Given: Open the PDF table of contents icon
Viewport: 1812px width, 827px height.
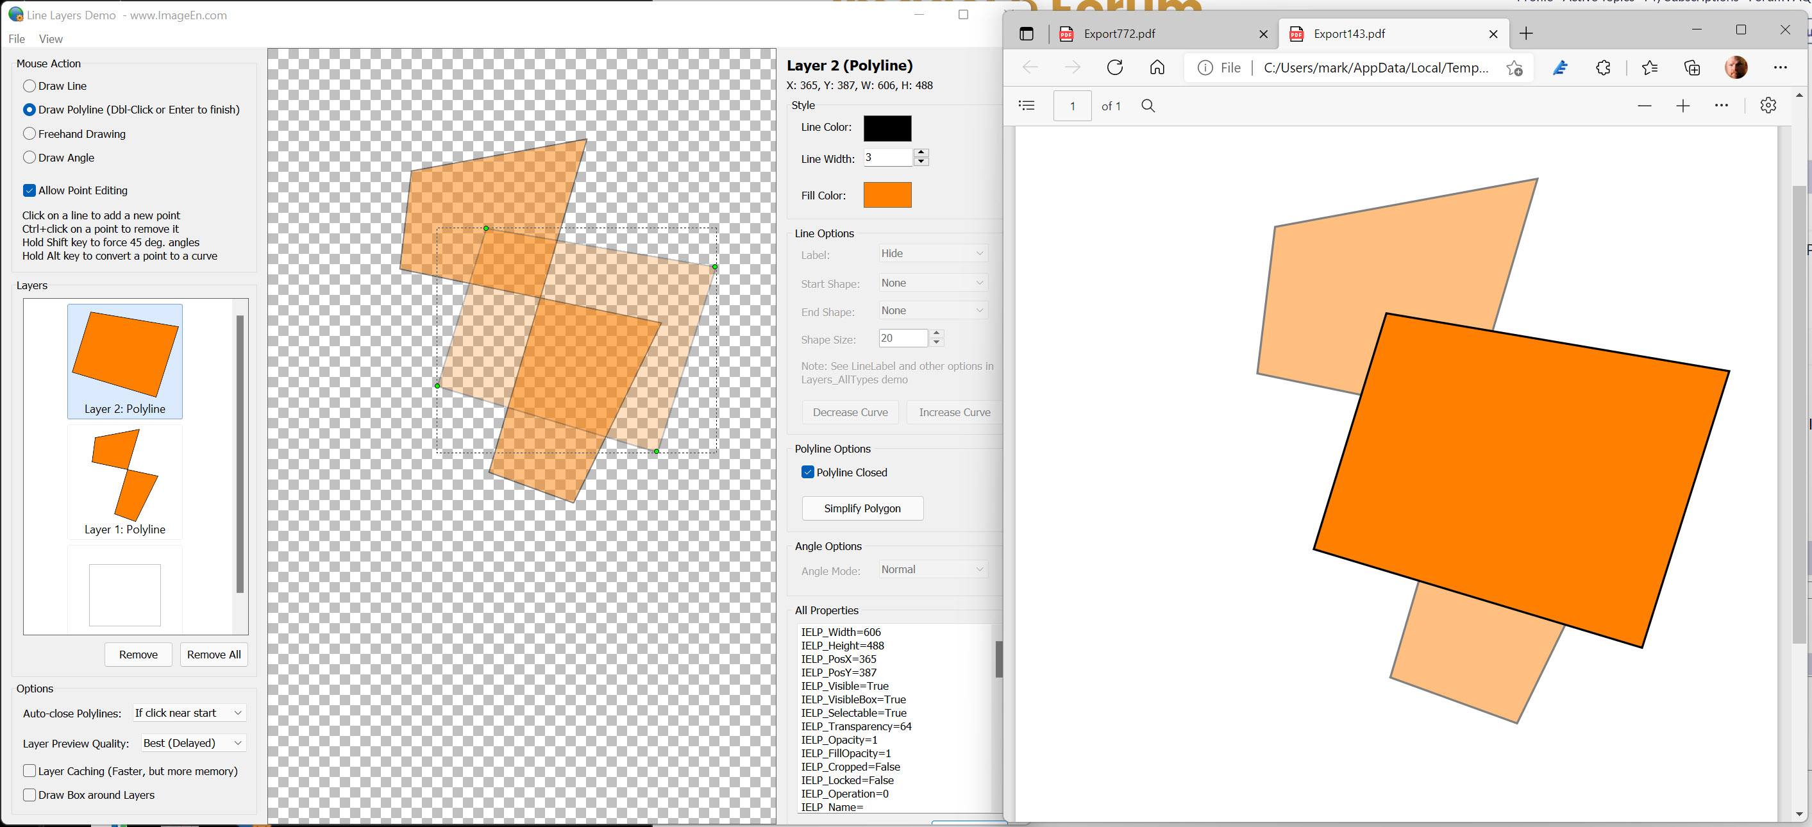Looking at the screenshot, I should [1027, 106].
